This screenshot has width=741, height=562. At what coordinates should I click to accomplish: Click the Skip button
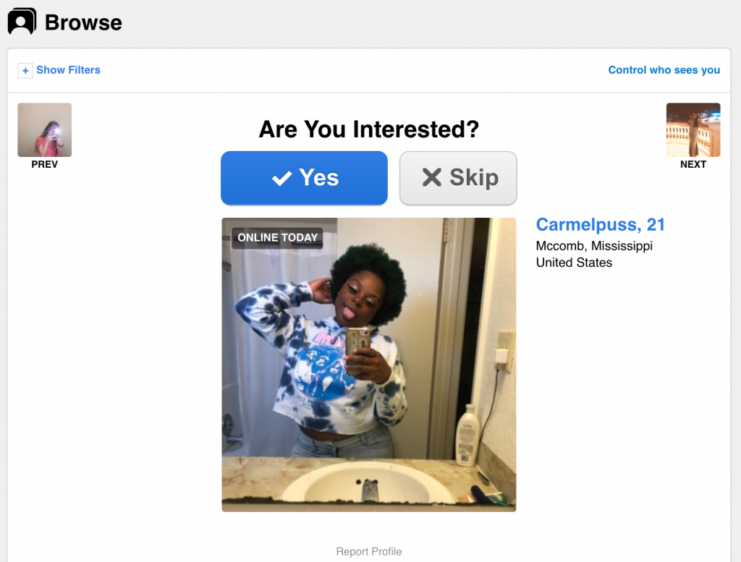[458, 178]
